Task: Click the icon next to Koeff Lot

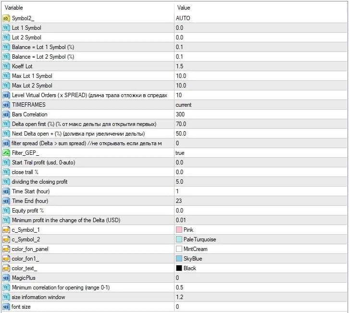Action: [6, 66]
